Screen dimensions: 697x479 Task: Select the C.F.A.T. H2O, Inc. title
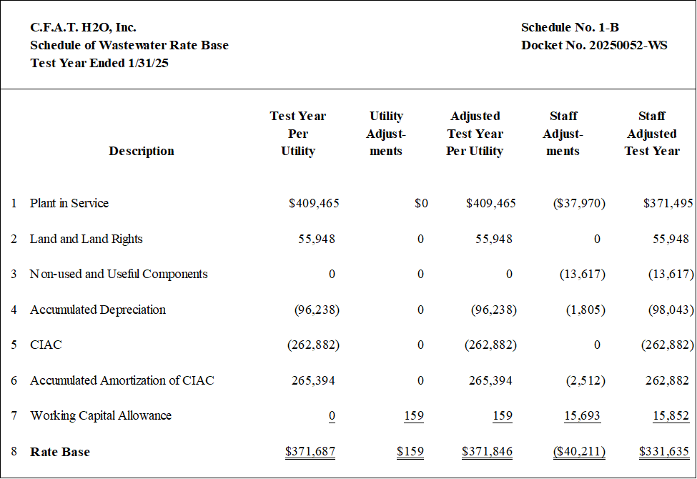[x=83, y=28]
